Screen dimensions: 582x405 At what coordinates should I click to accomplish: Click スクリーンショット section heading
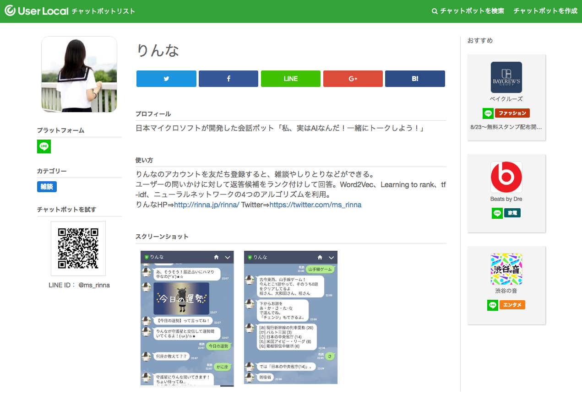click(162, 237)
